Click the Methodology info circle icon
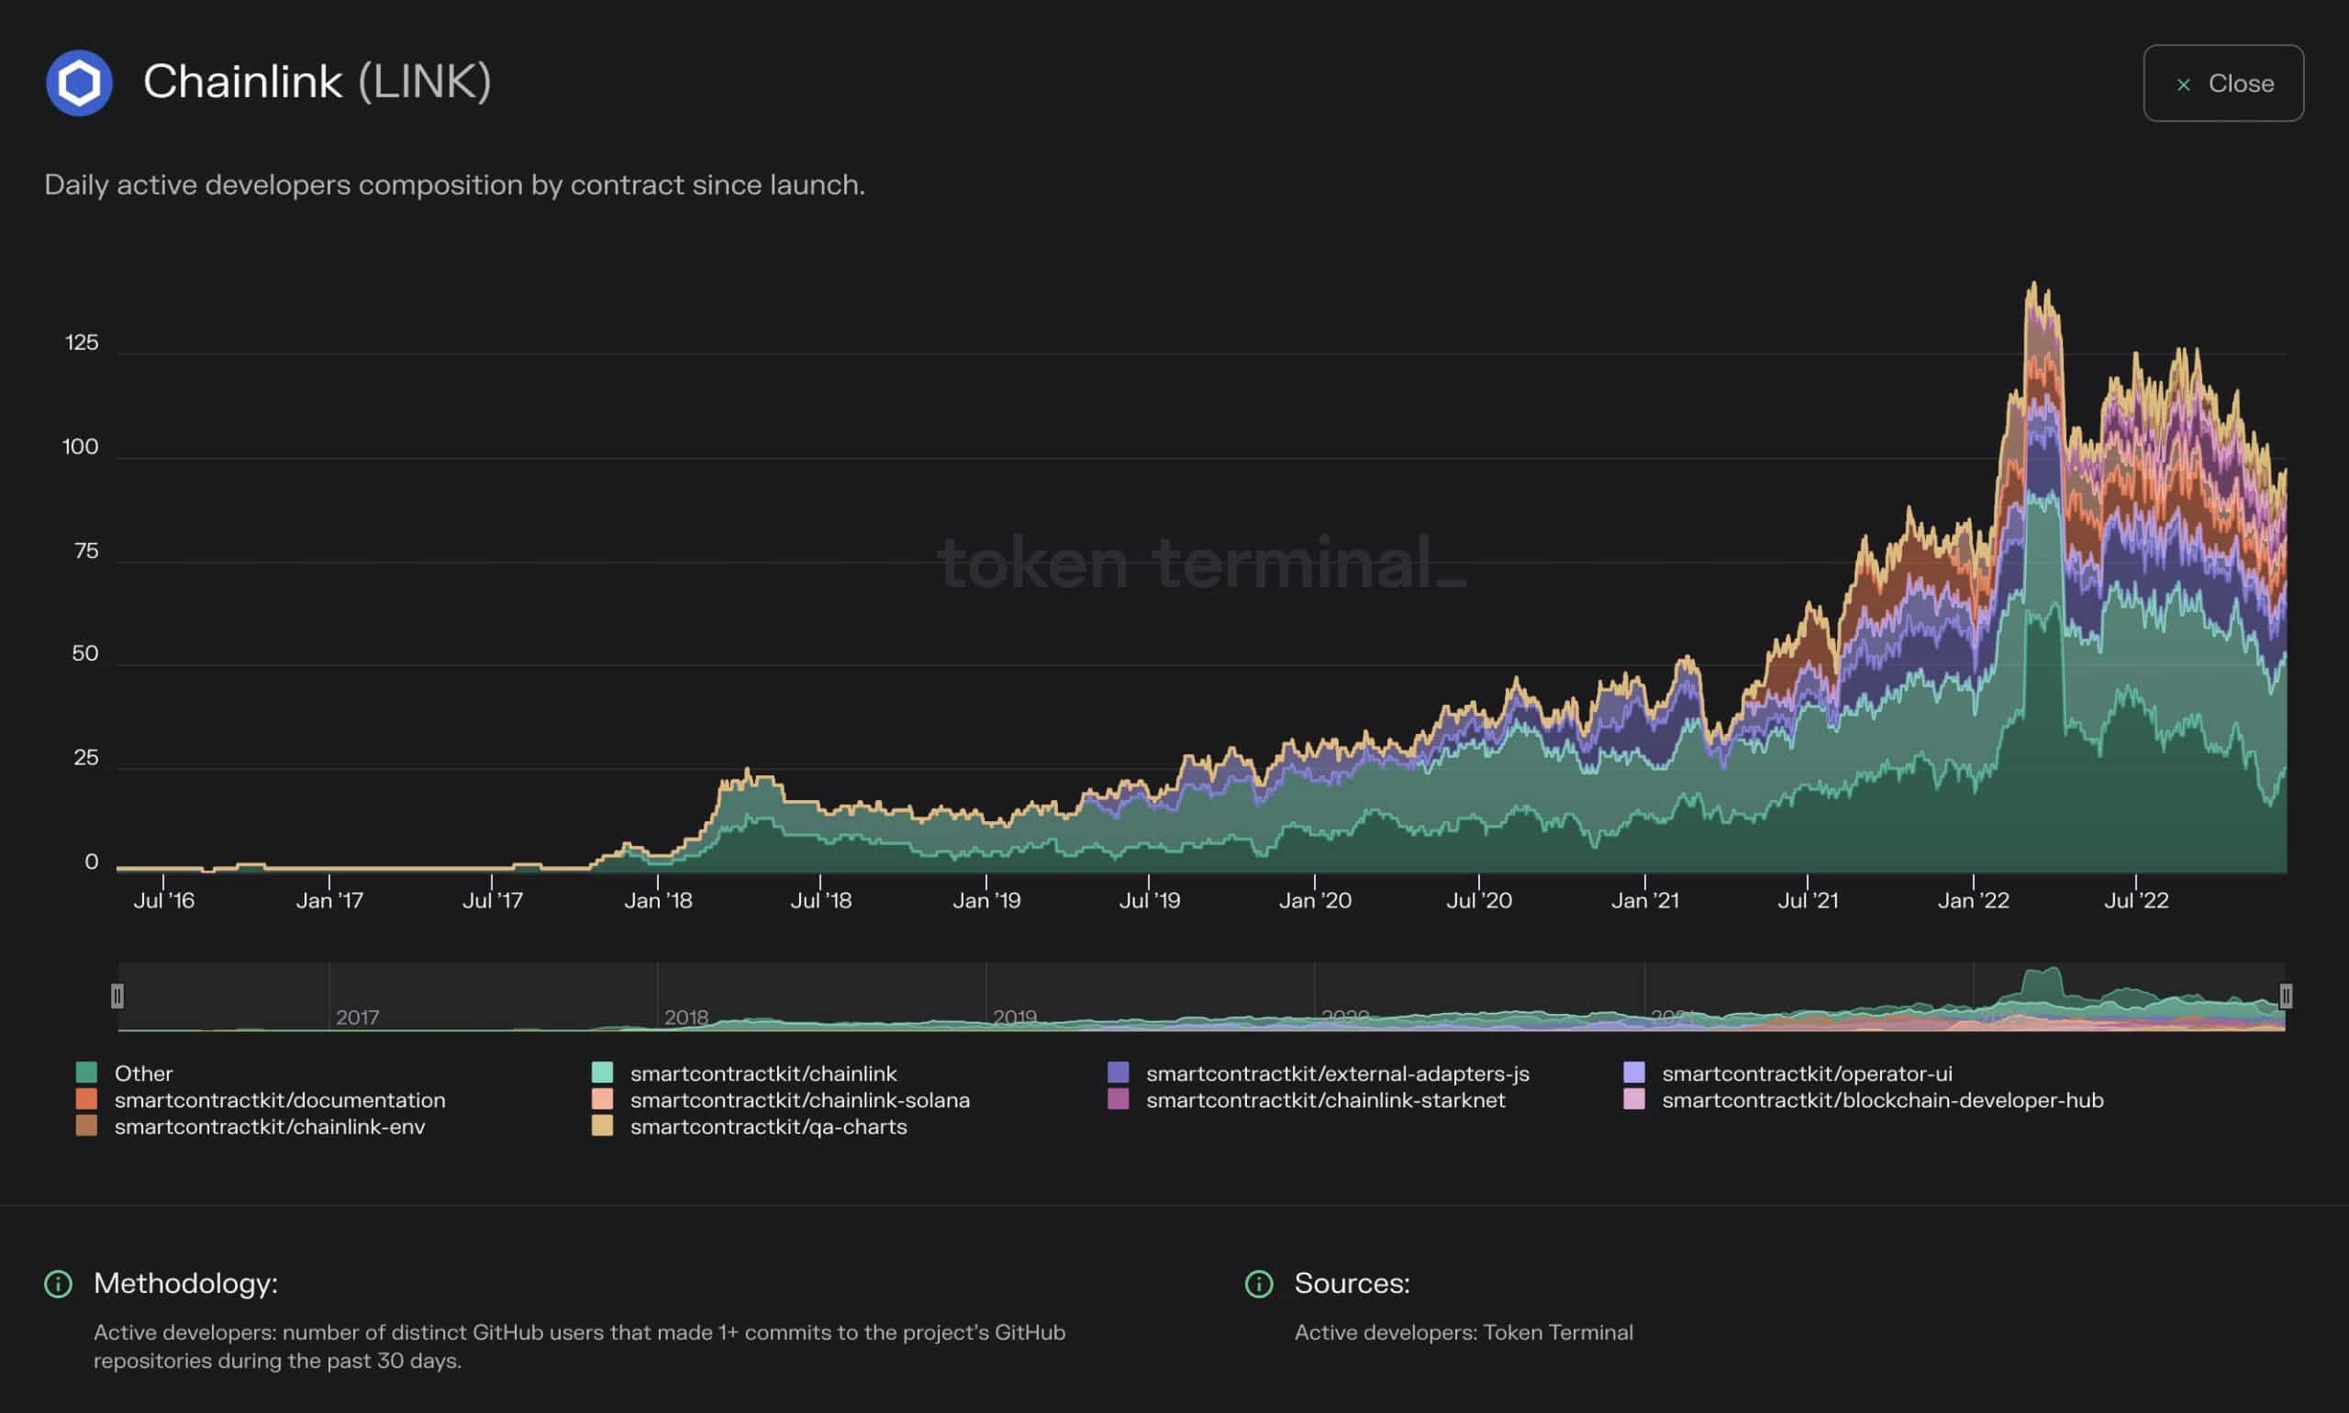Viewport: 2349px width, 1413px height. tap(58, 1284)
